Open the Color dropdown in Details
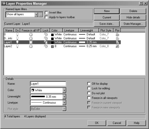 coord(64,90)
